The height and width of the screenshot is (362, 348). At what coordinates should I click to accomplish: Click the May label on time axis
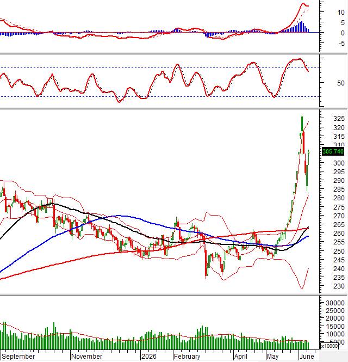tap(272, 356)
